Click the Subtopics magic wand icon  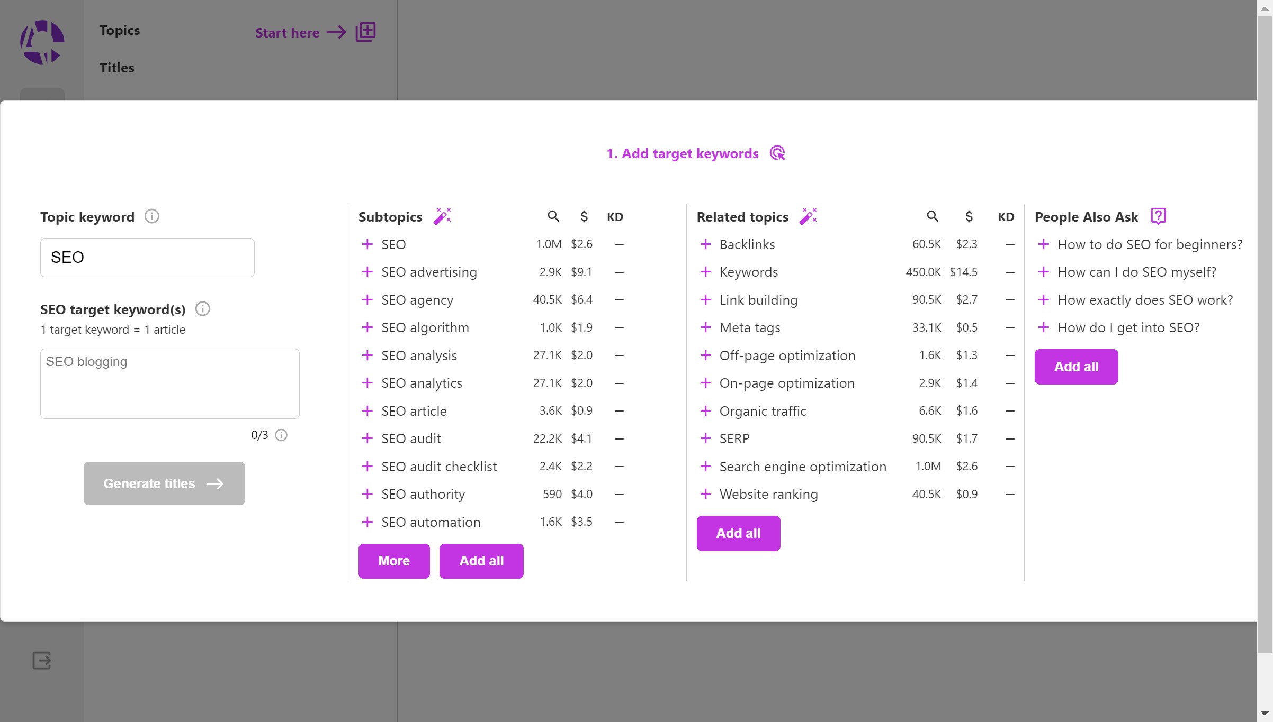pos(442,216)
